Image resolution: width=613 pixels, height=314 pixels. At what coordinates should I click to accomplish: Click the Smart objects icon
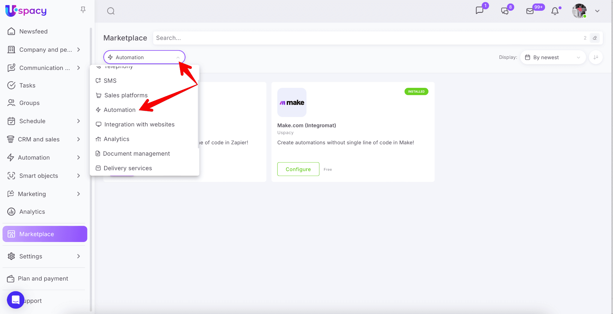tap(11, 176)
